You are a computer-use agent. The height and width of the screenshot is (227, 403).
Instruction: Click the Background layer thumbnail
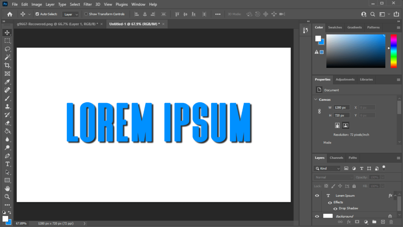(x=328, y=216)
